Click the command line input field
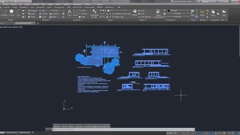This screenshot has height=135, width=240. point(123,129)
